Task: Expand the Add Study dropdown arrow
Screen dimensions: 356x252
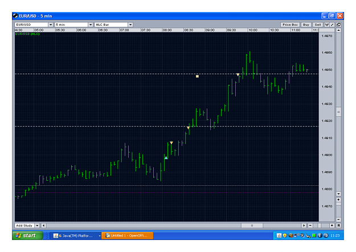Action: [x=37, y=225]
